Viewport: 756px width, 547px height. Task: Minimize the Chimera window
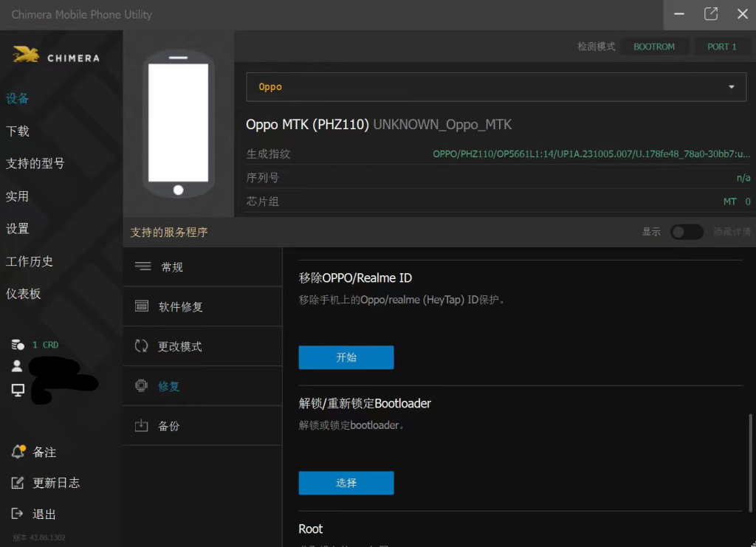(x=679, y=14)
